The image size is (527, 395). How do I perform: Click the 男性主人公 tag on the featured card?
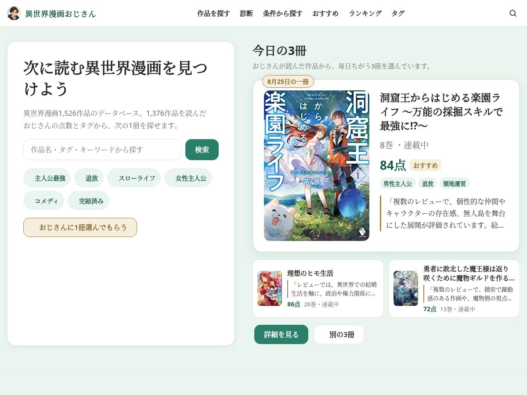point(398,183)
